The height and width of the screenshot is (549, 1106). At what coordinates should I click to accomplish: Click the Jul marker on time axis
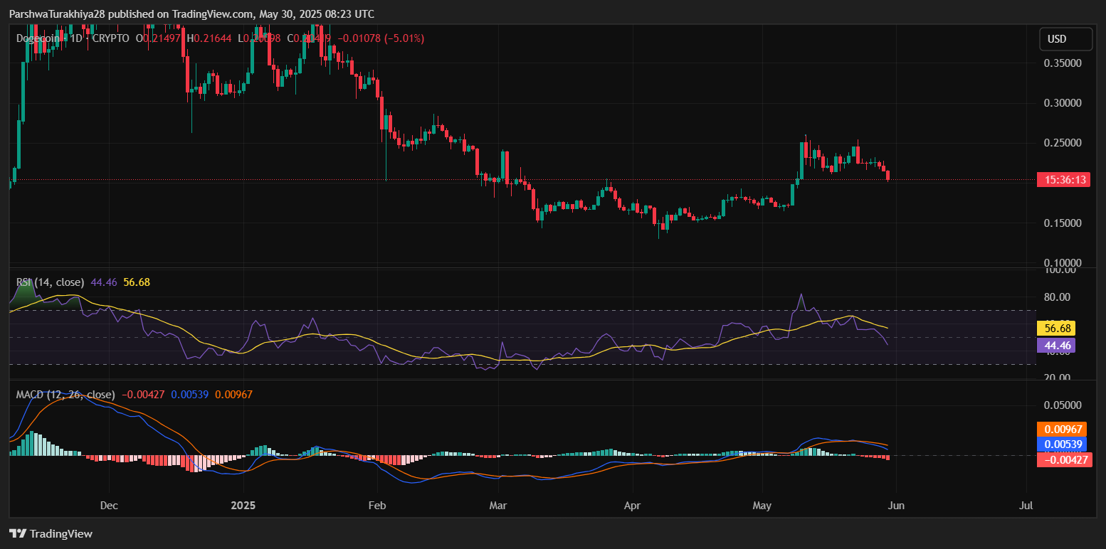tap(1026, 506)
